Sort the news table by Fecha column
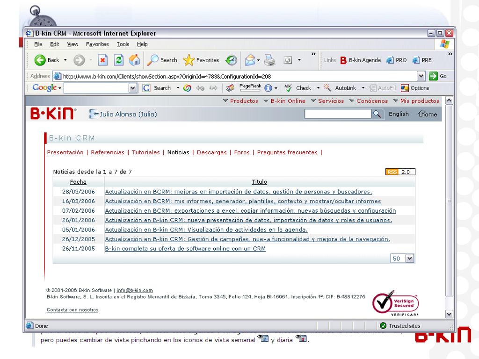The width and height of the screenshot is (479, 359). pos(78,182)
